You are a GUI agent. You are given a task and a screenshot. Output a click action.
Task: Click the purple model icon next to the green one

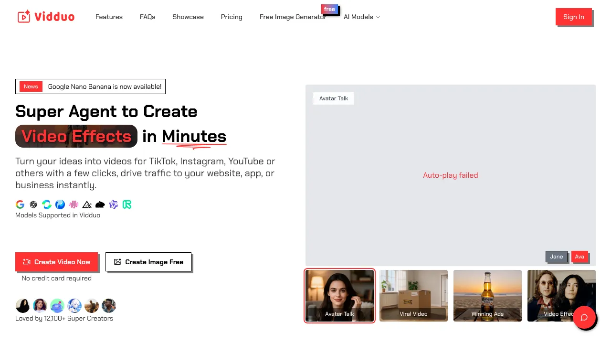[x=114, y=204]
